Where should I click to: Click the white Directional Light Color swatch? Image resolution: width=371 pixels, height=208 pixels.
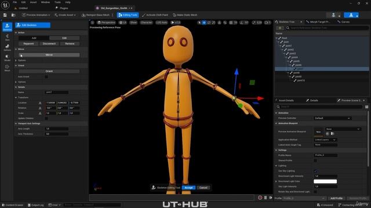tap(325, 181)
